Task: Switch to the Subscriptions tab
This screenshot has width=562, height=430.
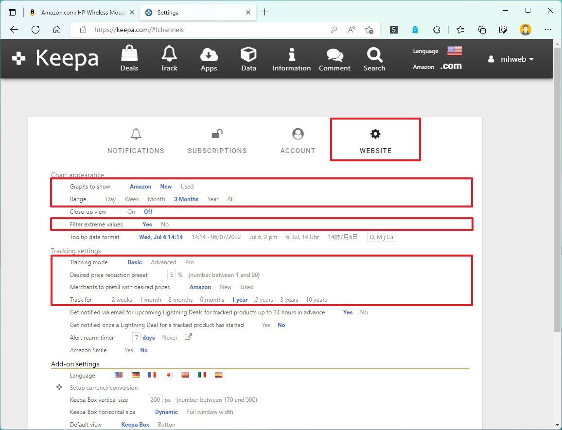Action: [217, 140]
